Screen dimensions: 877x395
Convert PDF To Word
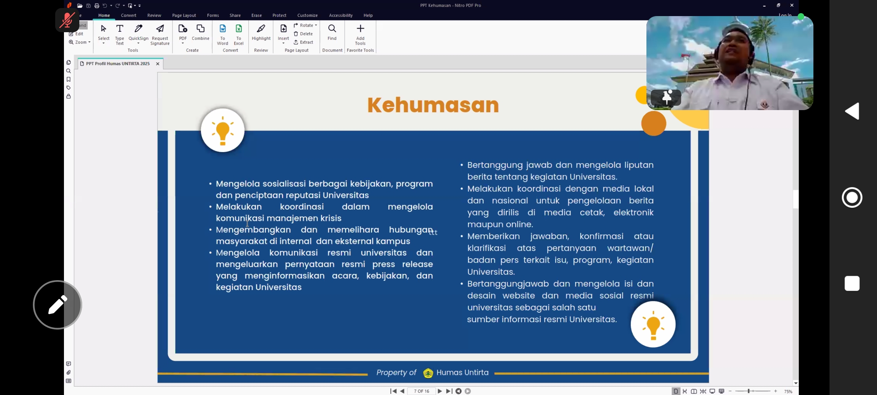223,34
